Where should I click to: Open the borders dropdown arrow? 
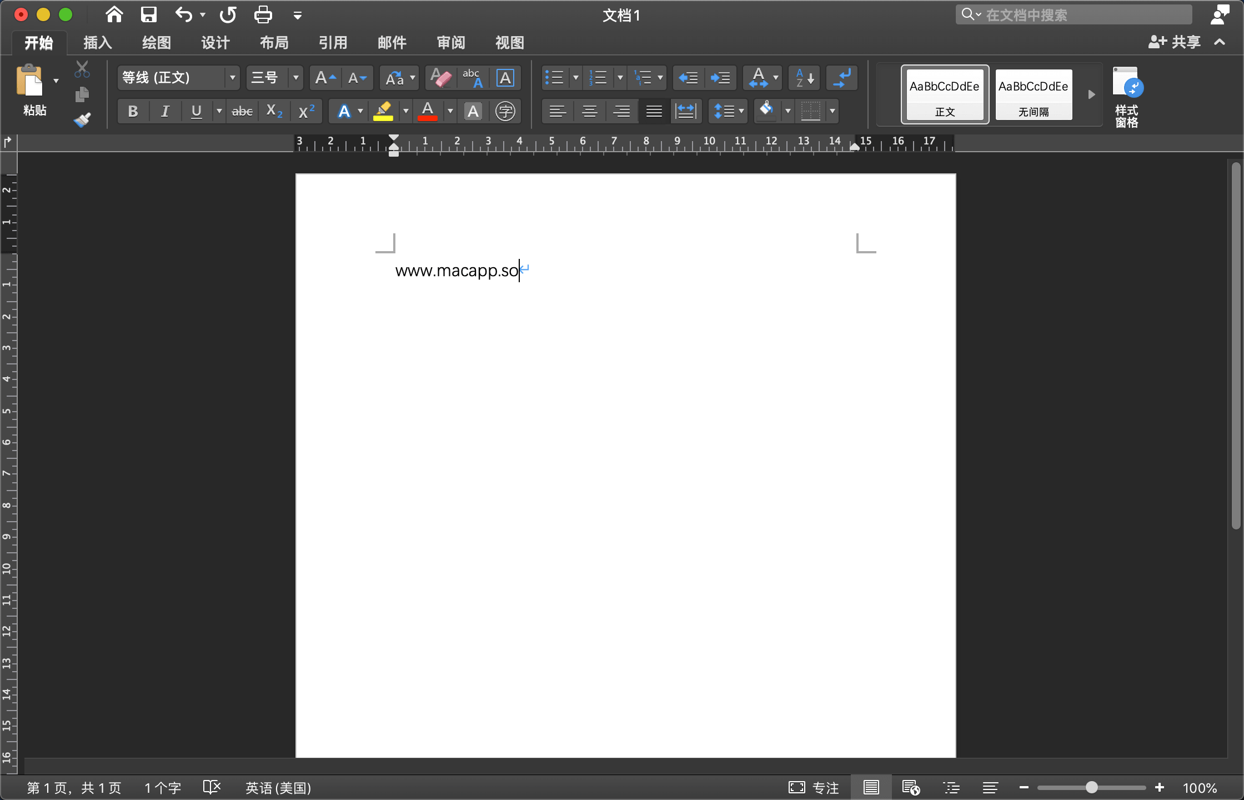(x=832, y=111)
